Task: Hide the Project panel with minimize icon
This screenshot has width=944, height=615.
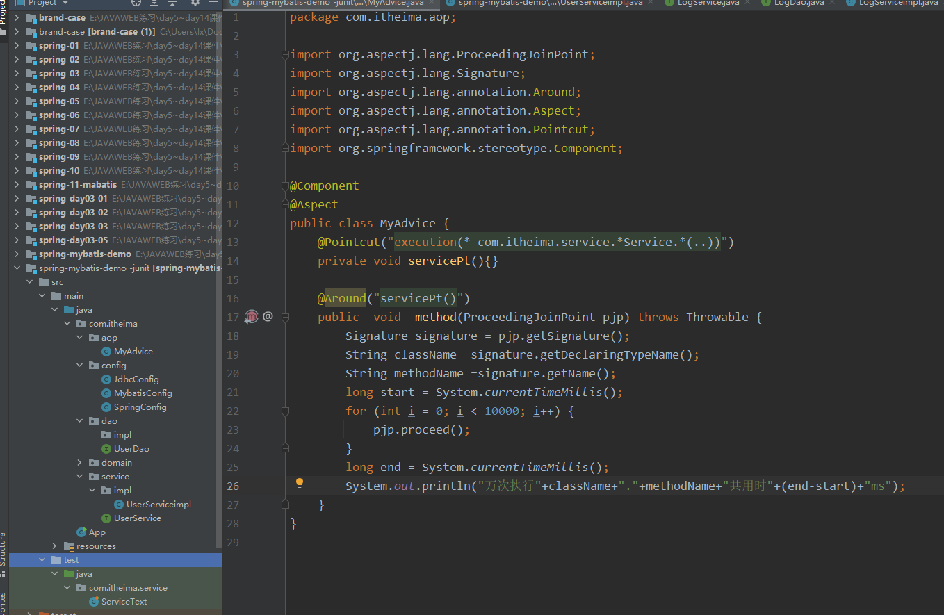Action: click(213, 3)
